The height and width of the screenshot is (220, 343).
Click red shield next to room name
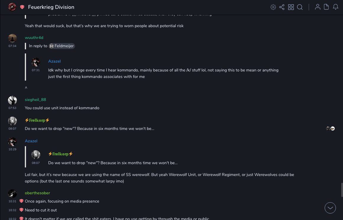(22, 7)
